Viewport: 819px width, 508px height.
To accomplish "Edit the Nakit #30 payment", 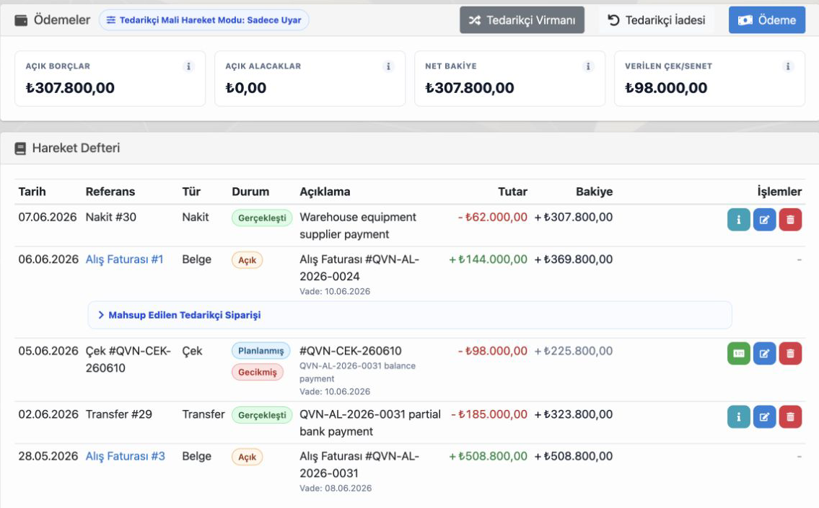I will click(x=764, y=220).
